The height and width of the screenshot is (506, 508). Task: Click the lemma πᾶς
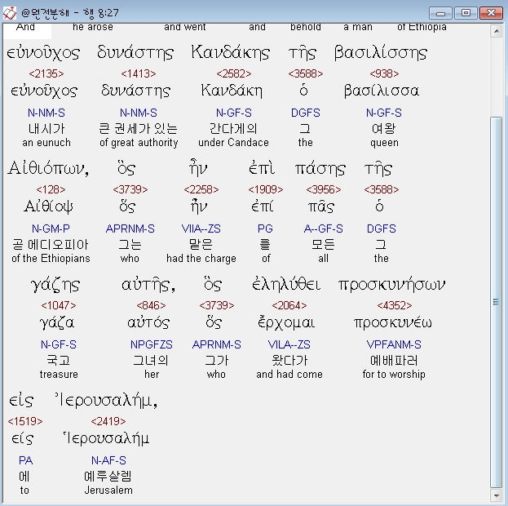pyautogui.click(x=320, y=207)
